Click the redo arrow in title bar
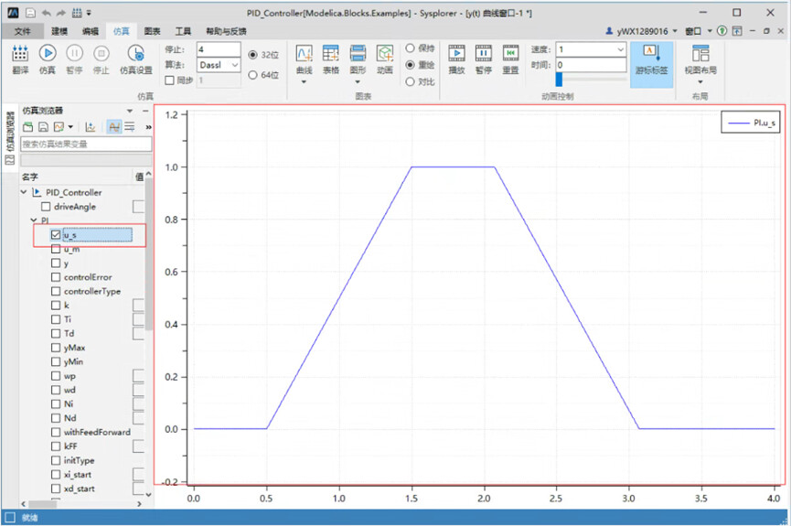791x526 pixels. tap(61, 13)
